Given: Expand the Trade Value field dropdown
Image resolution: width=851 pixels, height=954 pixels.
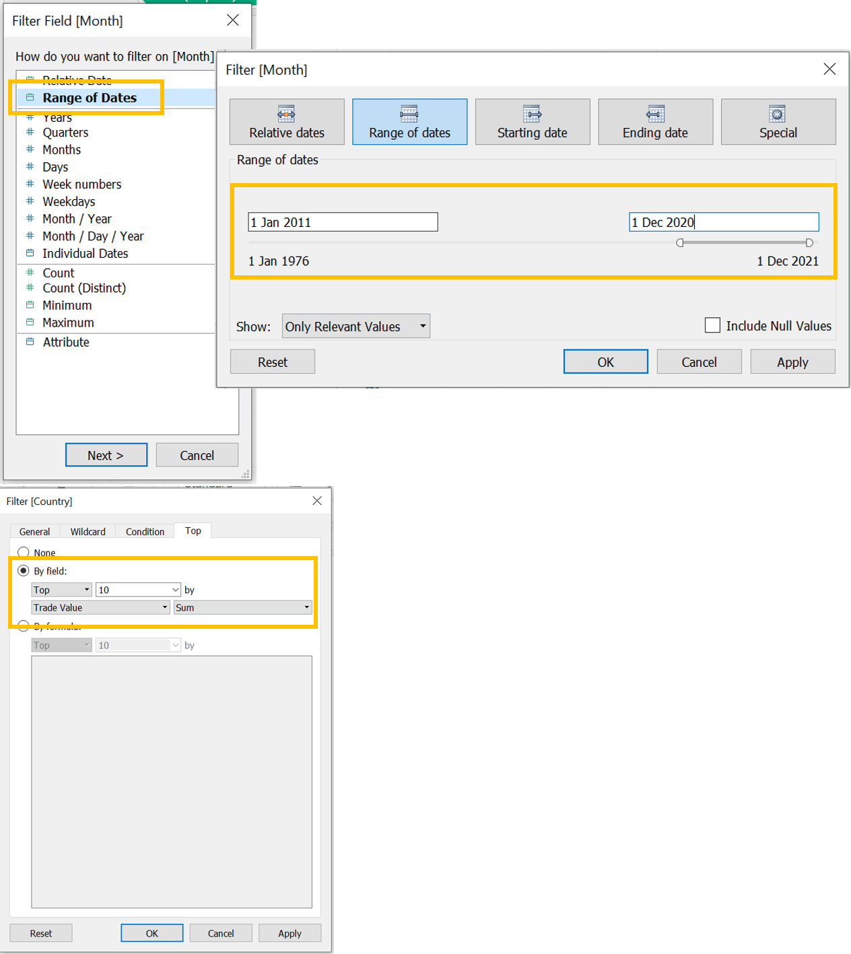Looking at the screenshot, I should [x=100, y=607].
